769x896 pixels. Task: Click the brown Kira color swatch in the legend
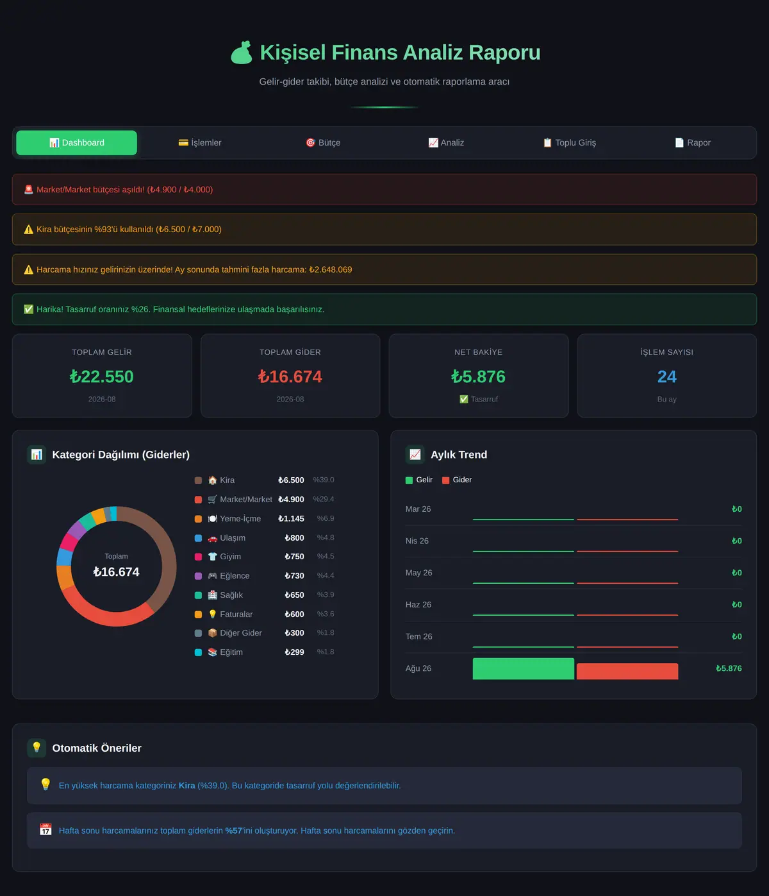[x=198, y=480]
